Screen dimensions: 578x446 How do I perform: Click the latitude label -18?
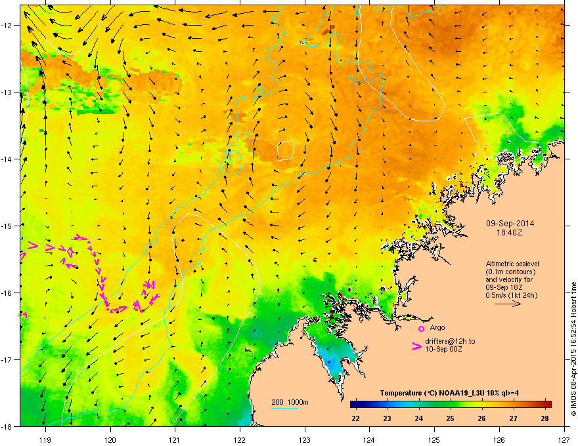coord(7,426)
